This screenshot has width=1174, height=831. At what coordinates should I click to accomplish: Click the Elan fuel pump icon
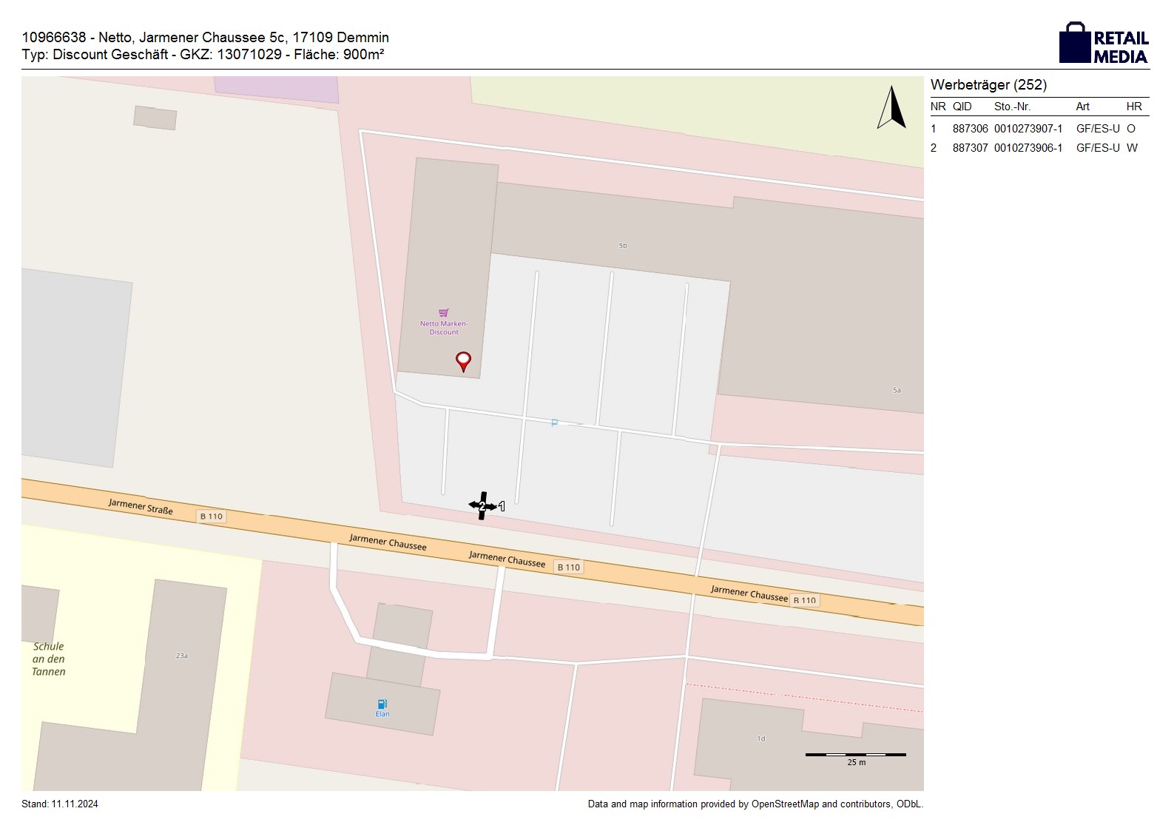coord(382,704)
